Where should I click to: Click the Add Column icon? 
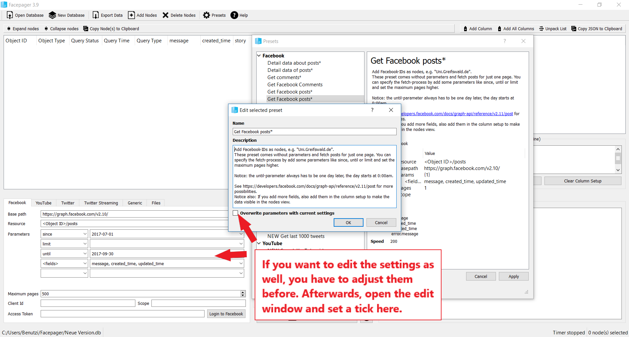coord(465,29)
